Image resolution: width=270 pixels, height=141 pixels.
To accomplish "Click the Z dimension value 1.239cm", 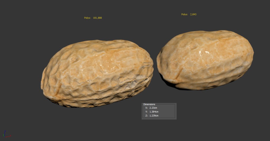I will [x=154, y=116].
